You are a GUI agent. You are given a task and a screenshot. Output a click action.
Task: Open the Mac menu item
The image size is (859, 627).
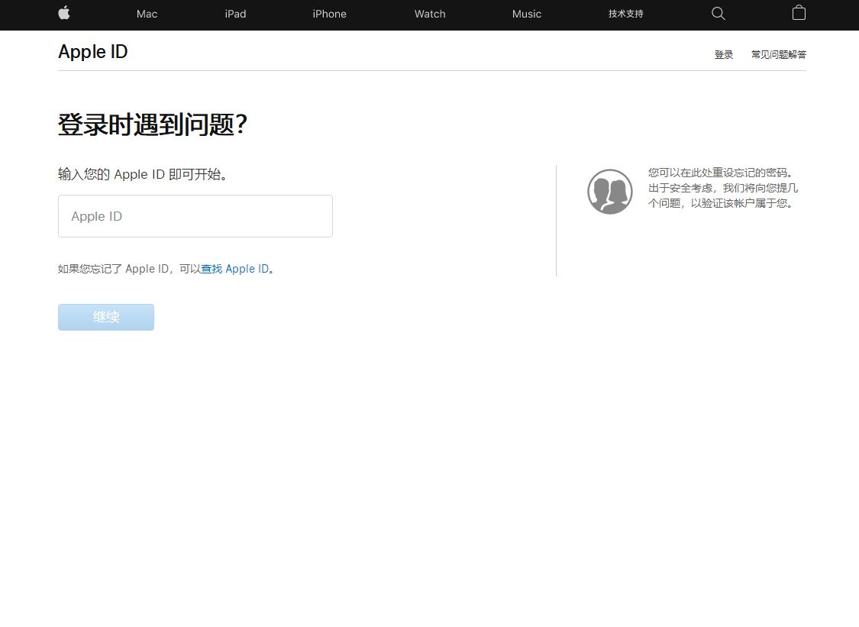pyautogui.click(x=147, y=15)
